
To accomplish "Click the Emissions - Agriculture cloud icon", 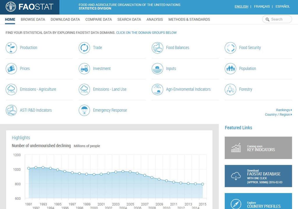I will click(11, 89).
